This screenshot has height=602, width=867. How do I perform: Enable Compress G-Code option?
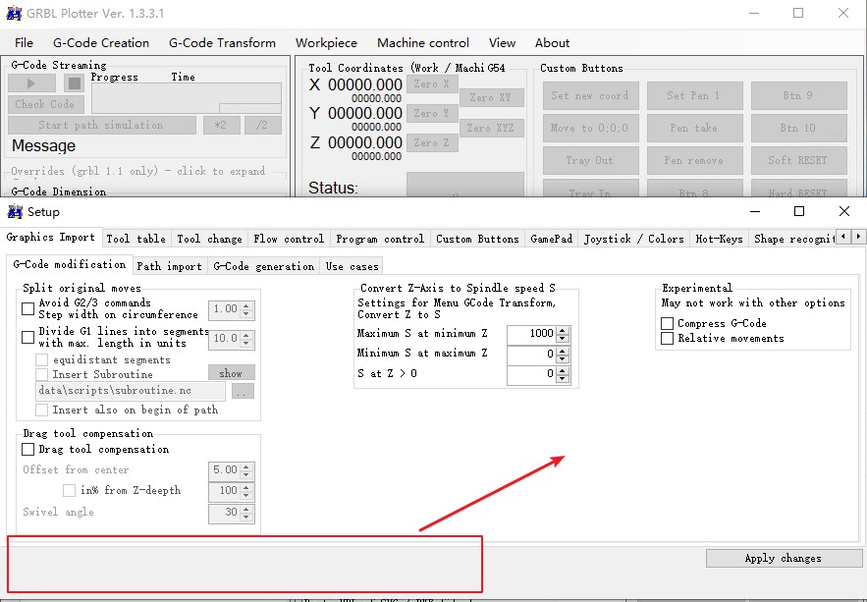pos(668,323)
